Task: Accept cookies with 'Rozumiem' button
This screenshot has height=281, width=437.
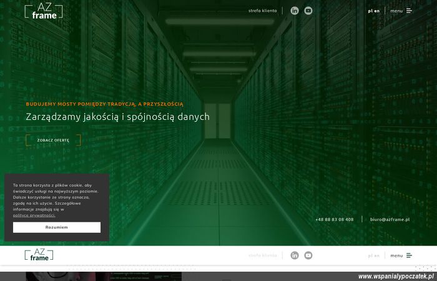Action: point(57,227)
